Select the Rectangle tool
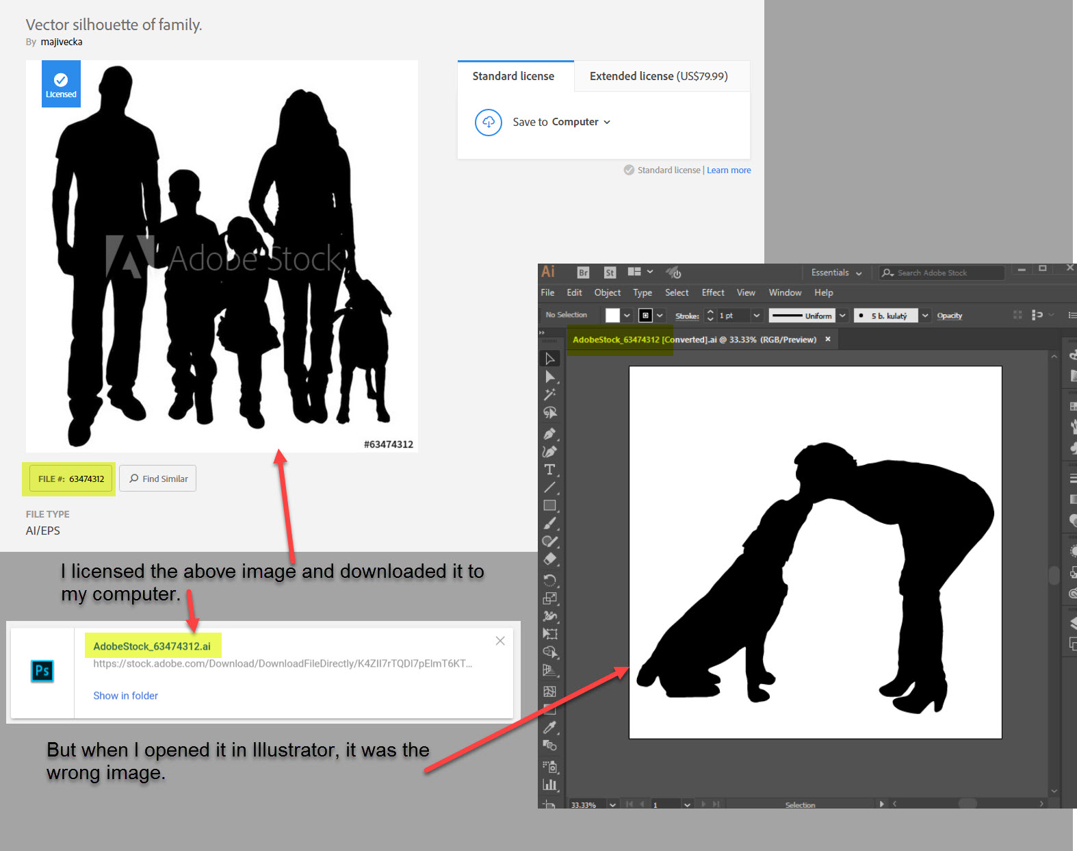This screenshot has width=1077, height=851. pyautogui.click(x=549, y=505)
